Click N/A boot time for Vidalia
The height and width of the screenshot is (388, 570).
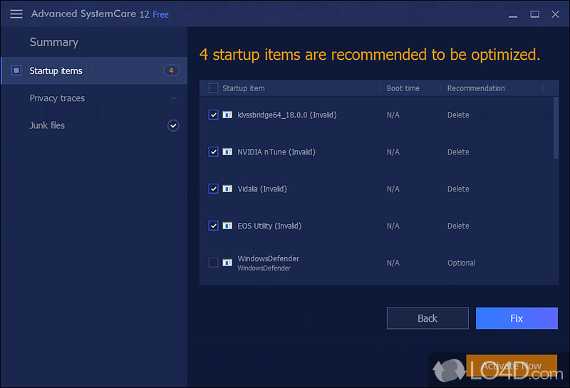[393, 189]
